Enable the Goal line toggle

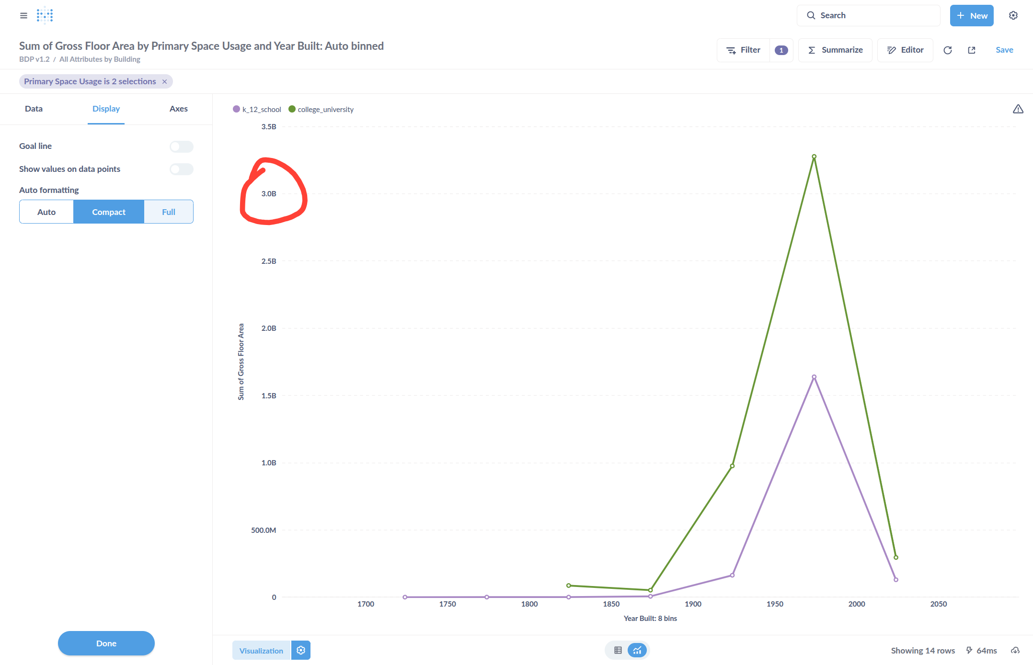click(181, 147)
